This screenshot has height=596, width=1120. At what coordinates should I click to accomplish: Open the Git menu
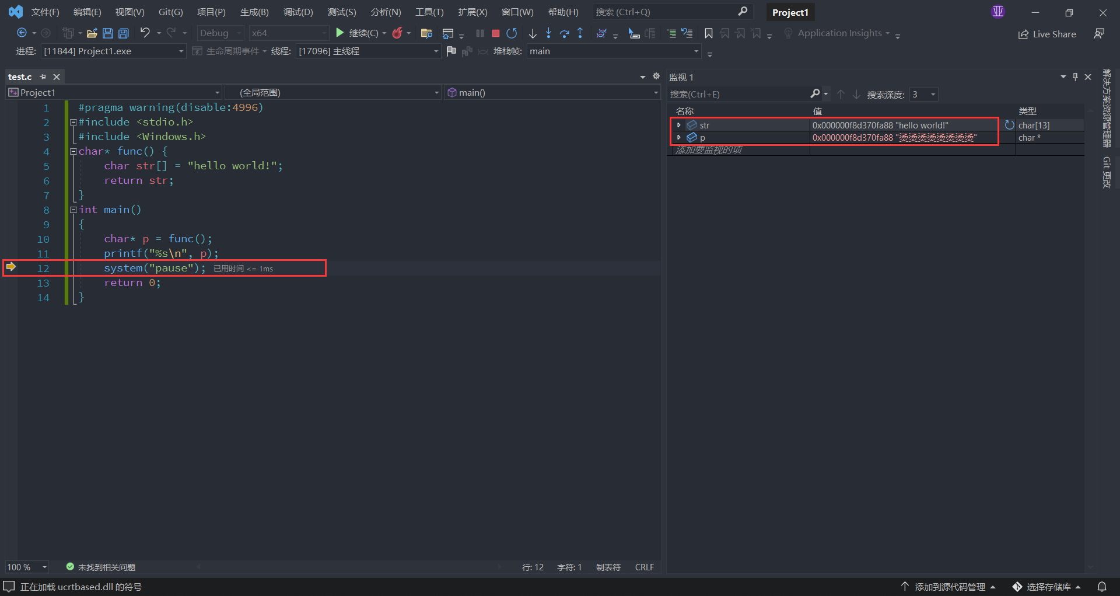(x=170, y=12)
